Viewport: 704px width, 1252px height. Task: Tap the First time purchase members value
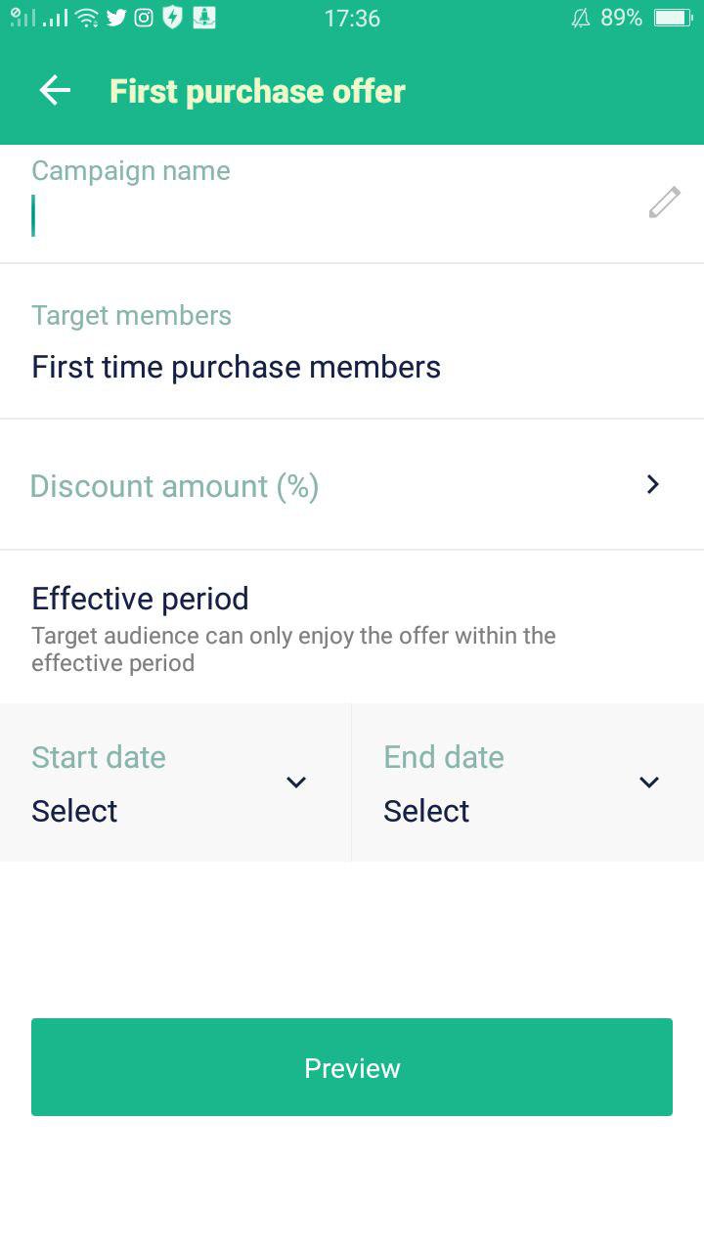click(236, 367)
